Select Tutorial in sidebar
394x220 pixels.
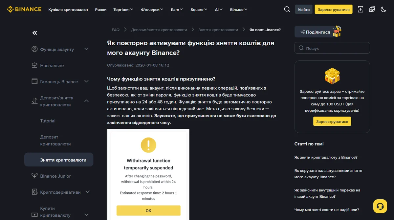pyautogui.click(x=48, y=121)
